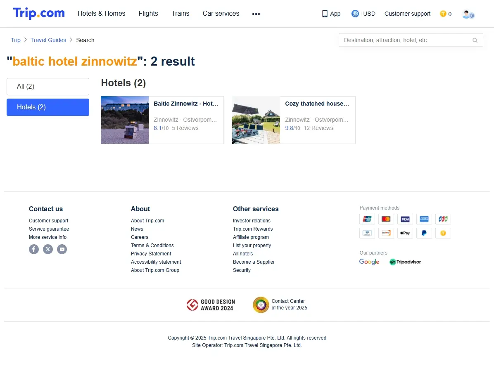Open the more services ellipsis menu
The image size is (494, 380).
(x=256, y=14)
